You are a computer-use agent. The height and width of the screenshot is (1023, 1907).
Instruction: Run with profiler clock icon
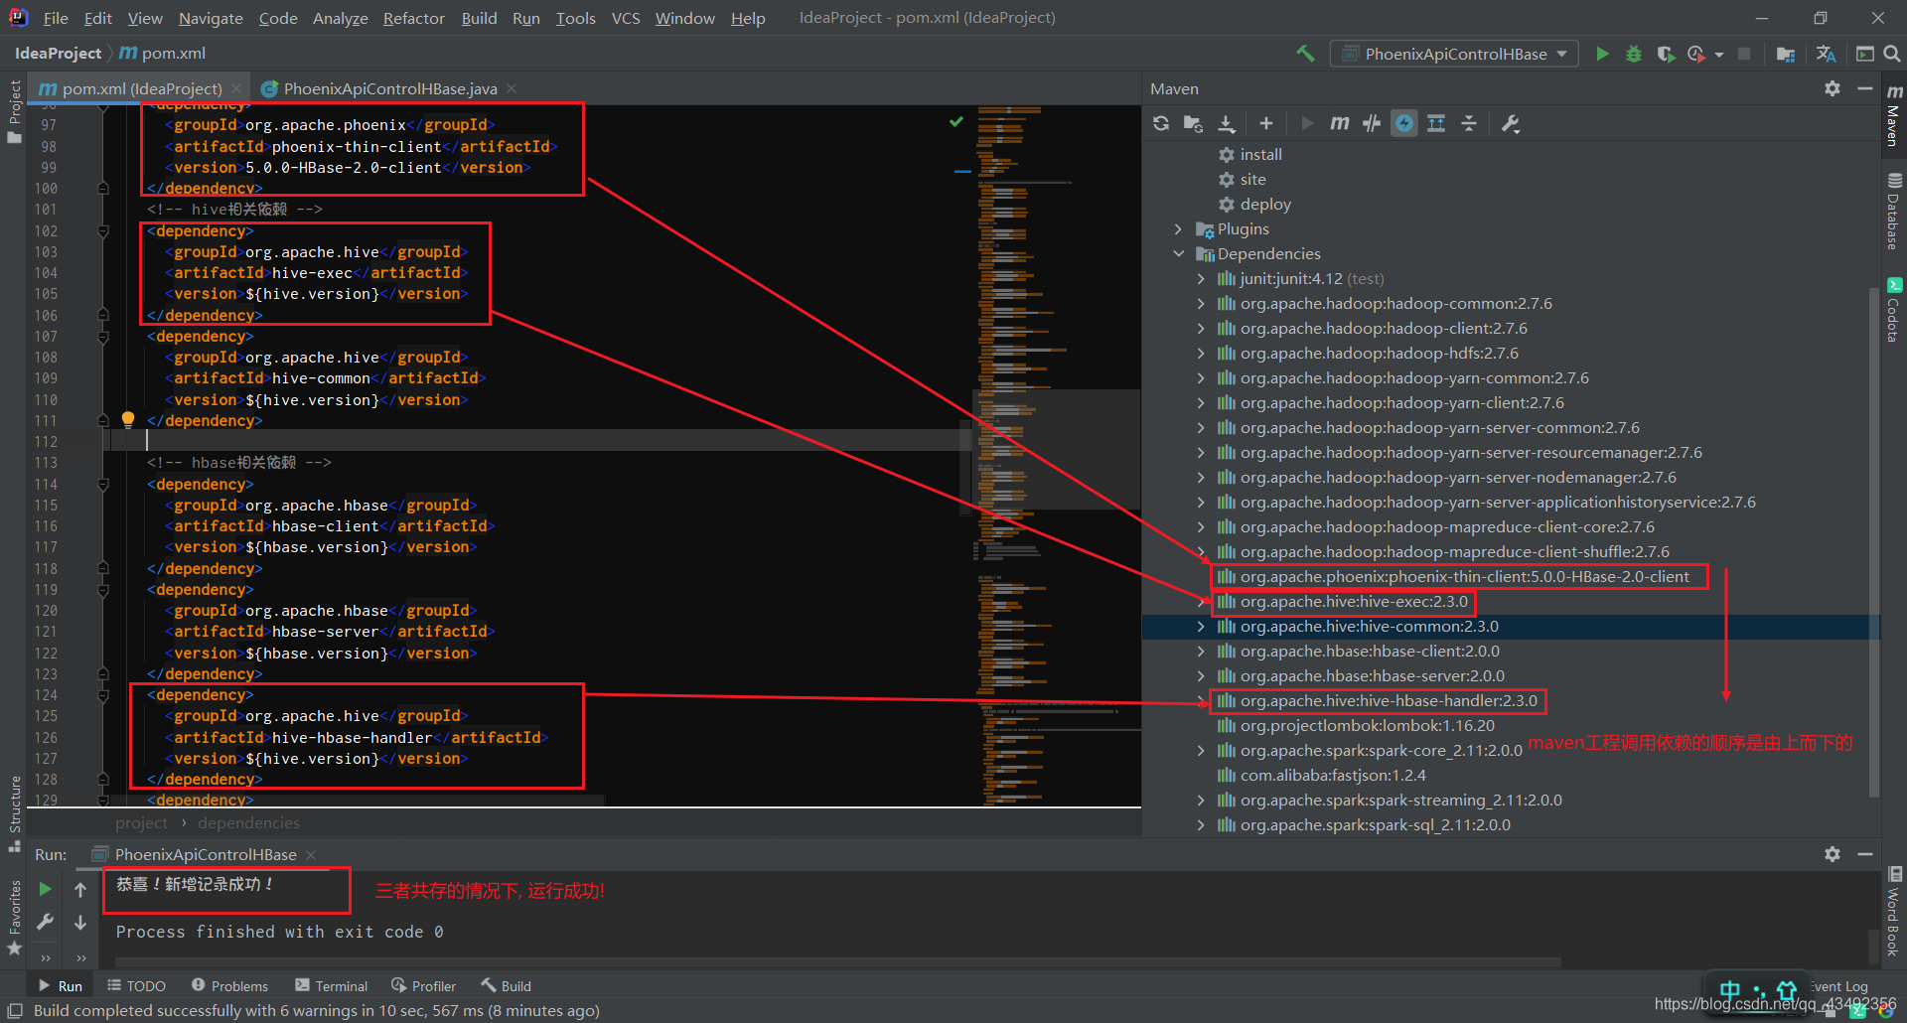tap(1695, 54)
